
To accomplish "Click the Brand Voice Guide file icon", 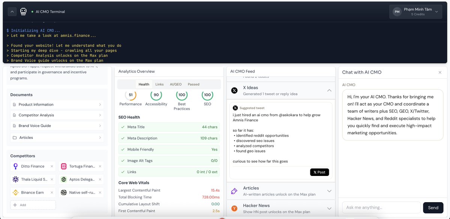I will [x=15, y=126].
